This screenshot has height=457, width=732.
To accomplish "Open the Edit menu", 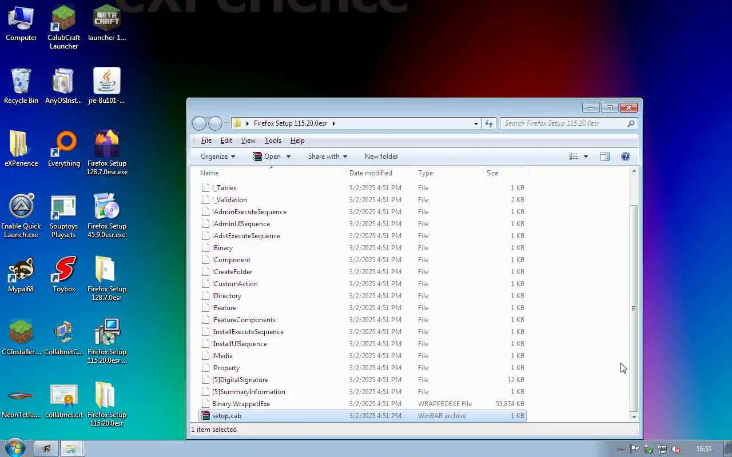I will [226, 141].
